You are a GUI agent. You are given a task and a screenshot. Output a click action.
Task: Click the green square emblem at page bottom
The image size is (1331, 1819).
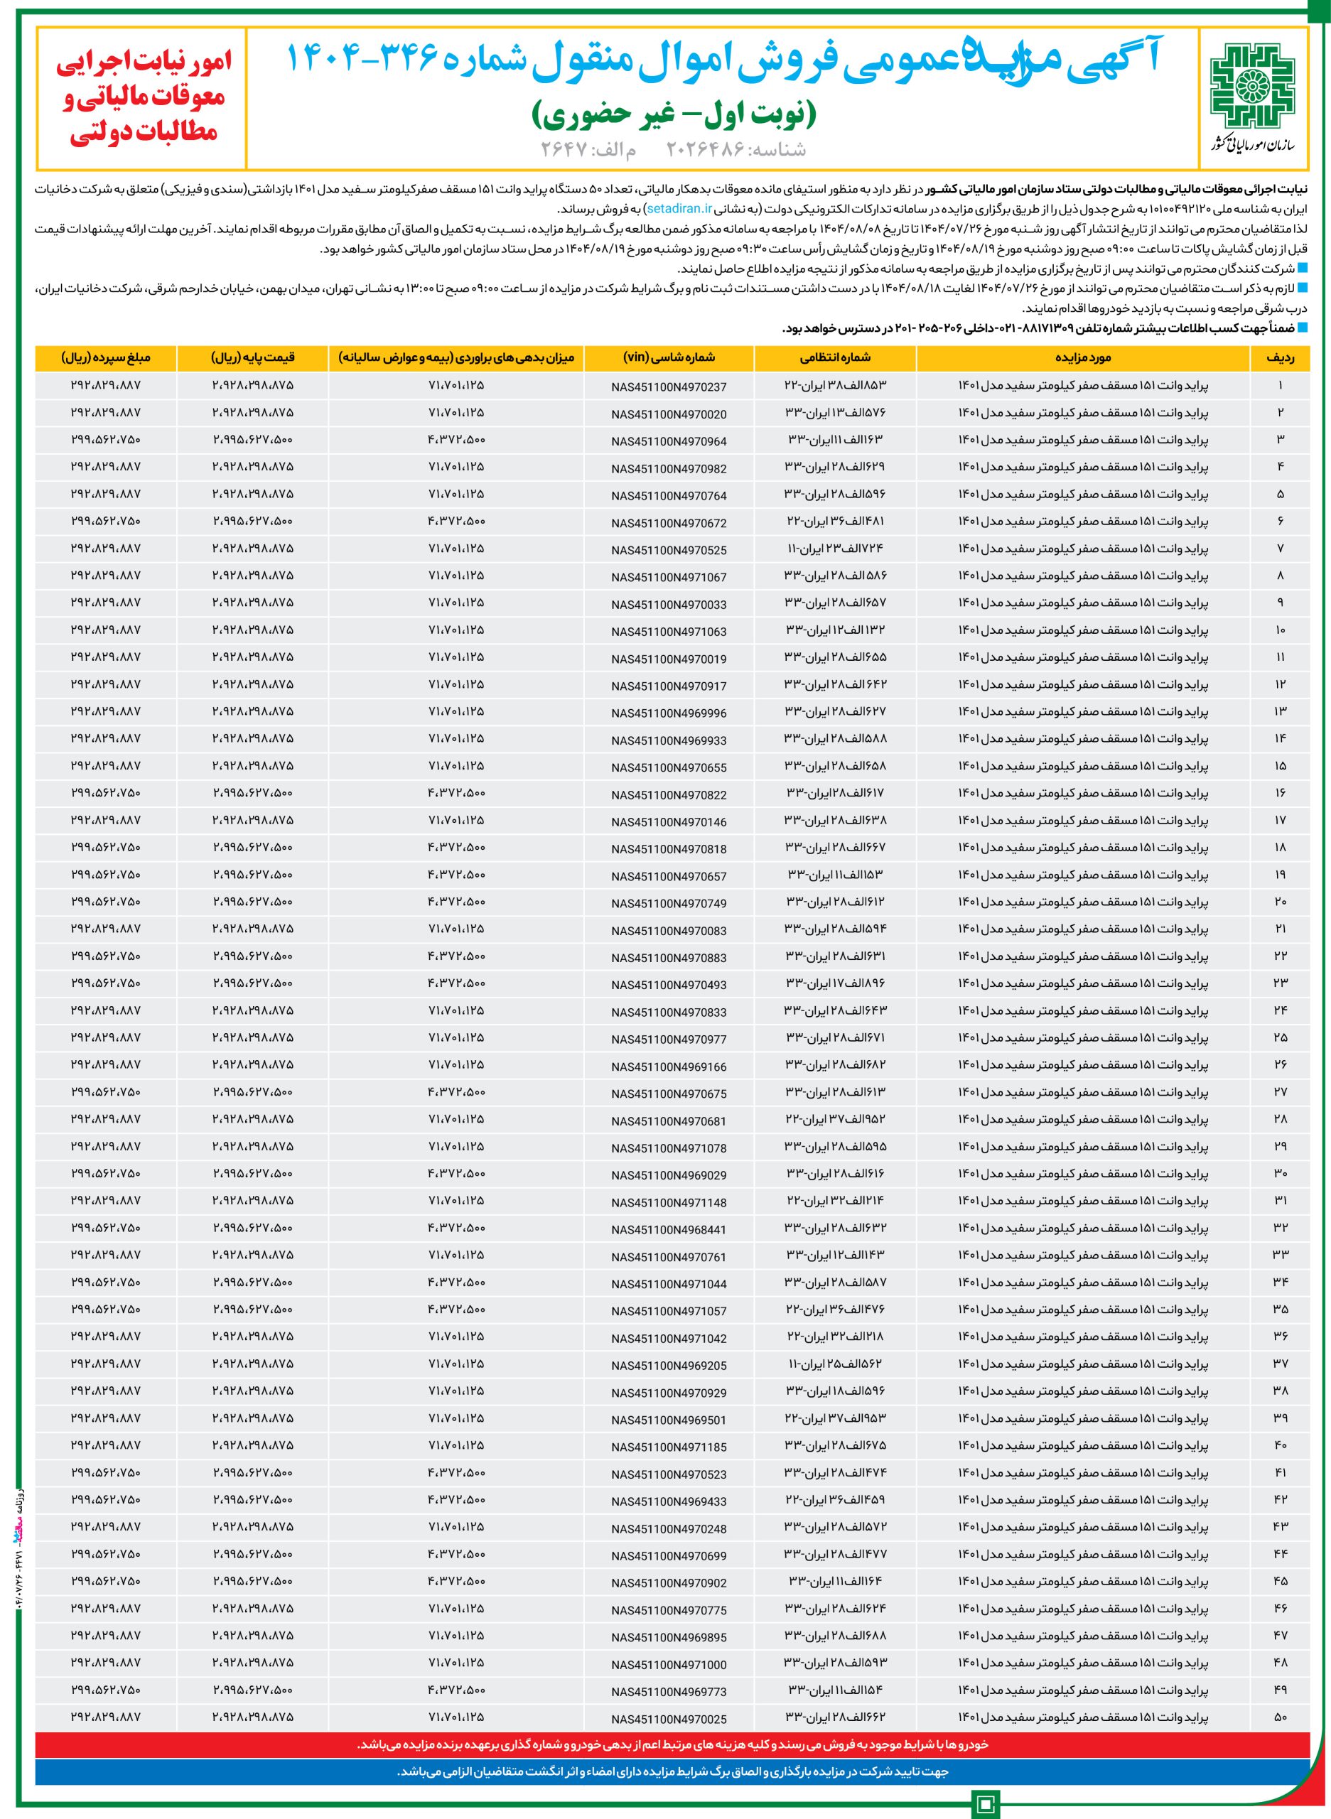tap(986, 1803)
